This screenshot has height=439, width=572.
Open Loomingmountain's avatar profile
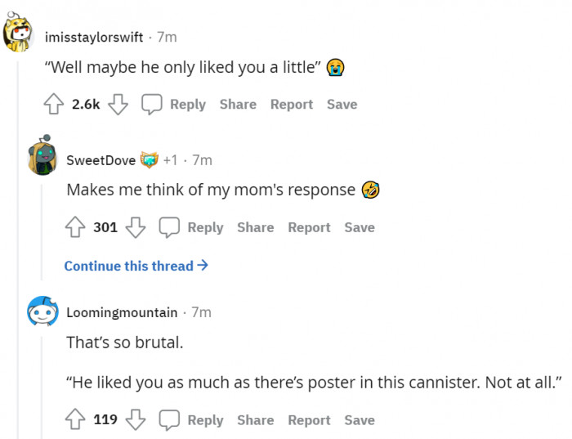coord(42,311)
